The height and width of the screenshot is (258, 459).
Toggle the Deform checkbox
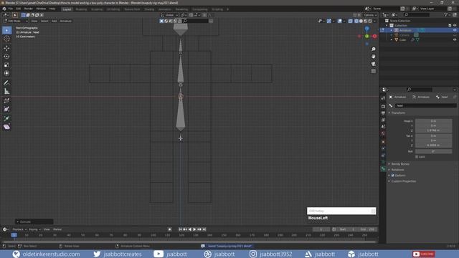coord(393,176)
